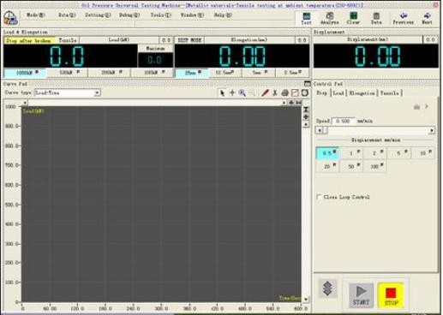Click the speed slider's right arrow

coord(432,130)
